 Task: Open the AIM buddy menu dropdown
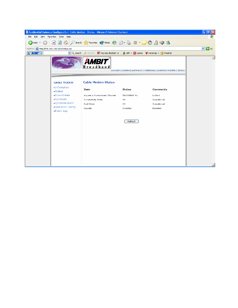[131, 53]
